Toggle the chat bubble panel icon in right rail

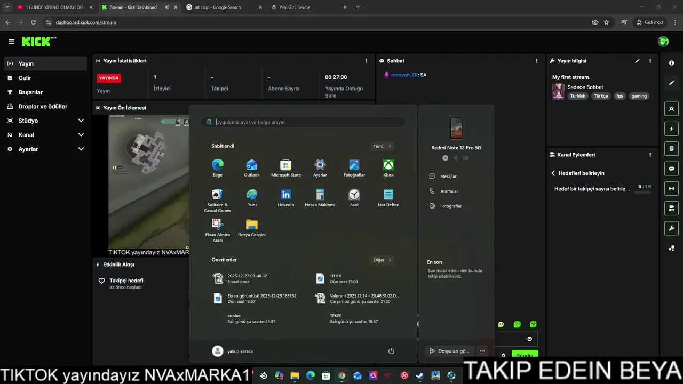[671, 169]
